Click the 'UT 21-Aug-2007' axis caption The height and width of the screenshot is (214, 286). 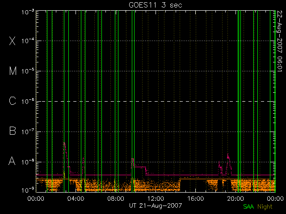click(x=156, y=206)
